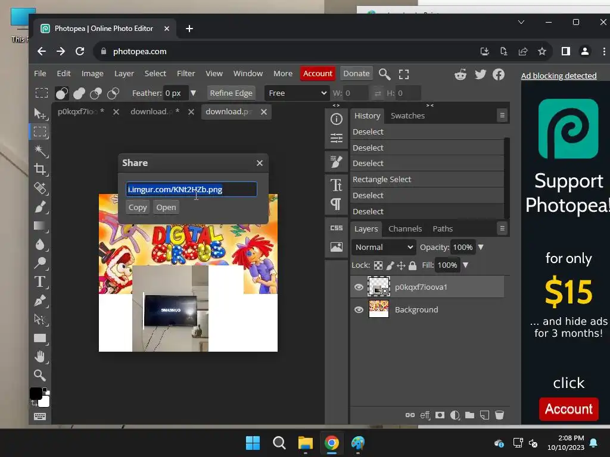The height and width of the screenshot is (457, 610).
Task: Select the Hand tool
Action: (40, 357)
